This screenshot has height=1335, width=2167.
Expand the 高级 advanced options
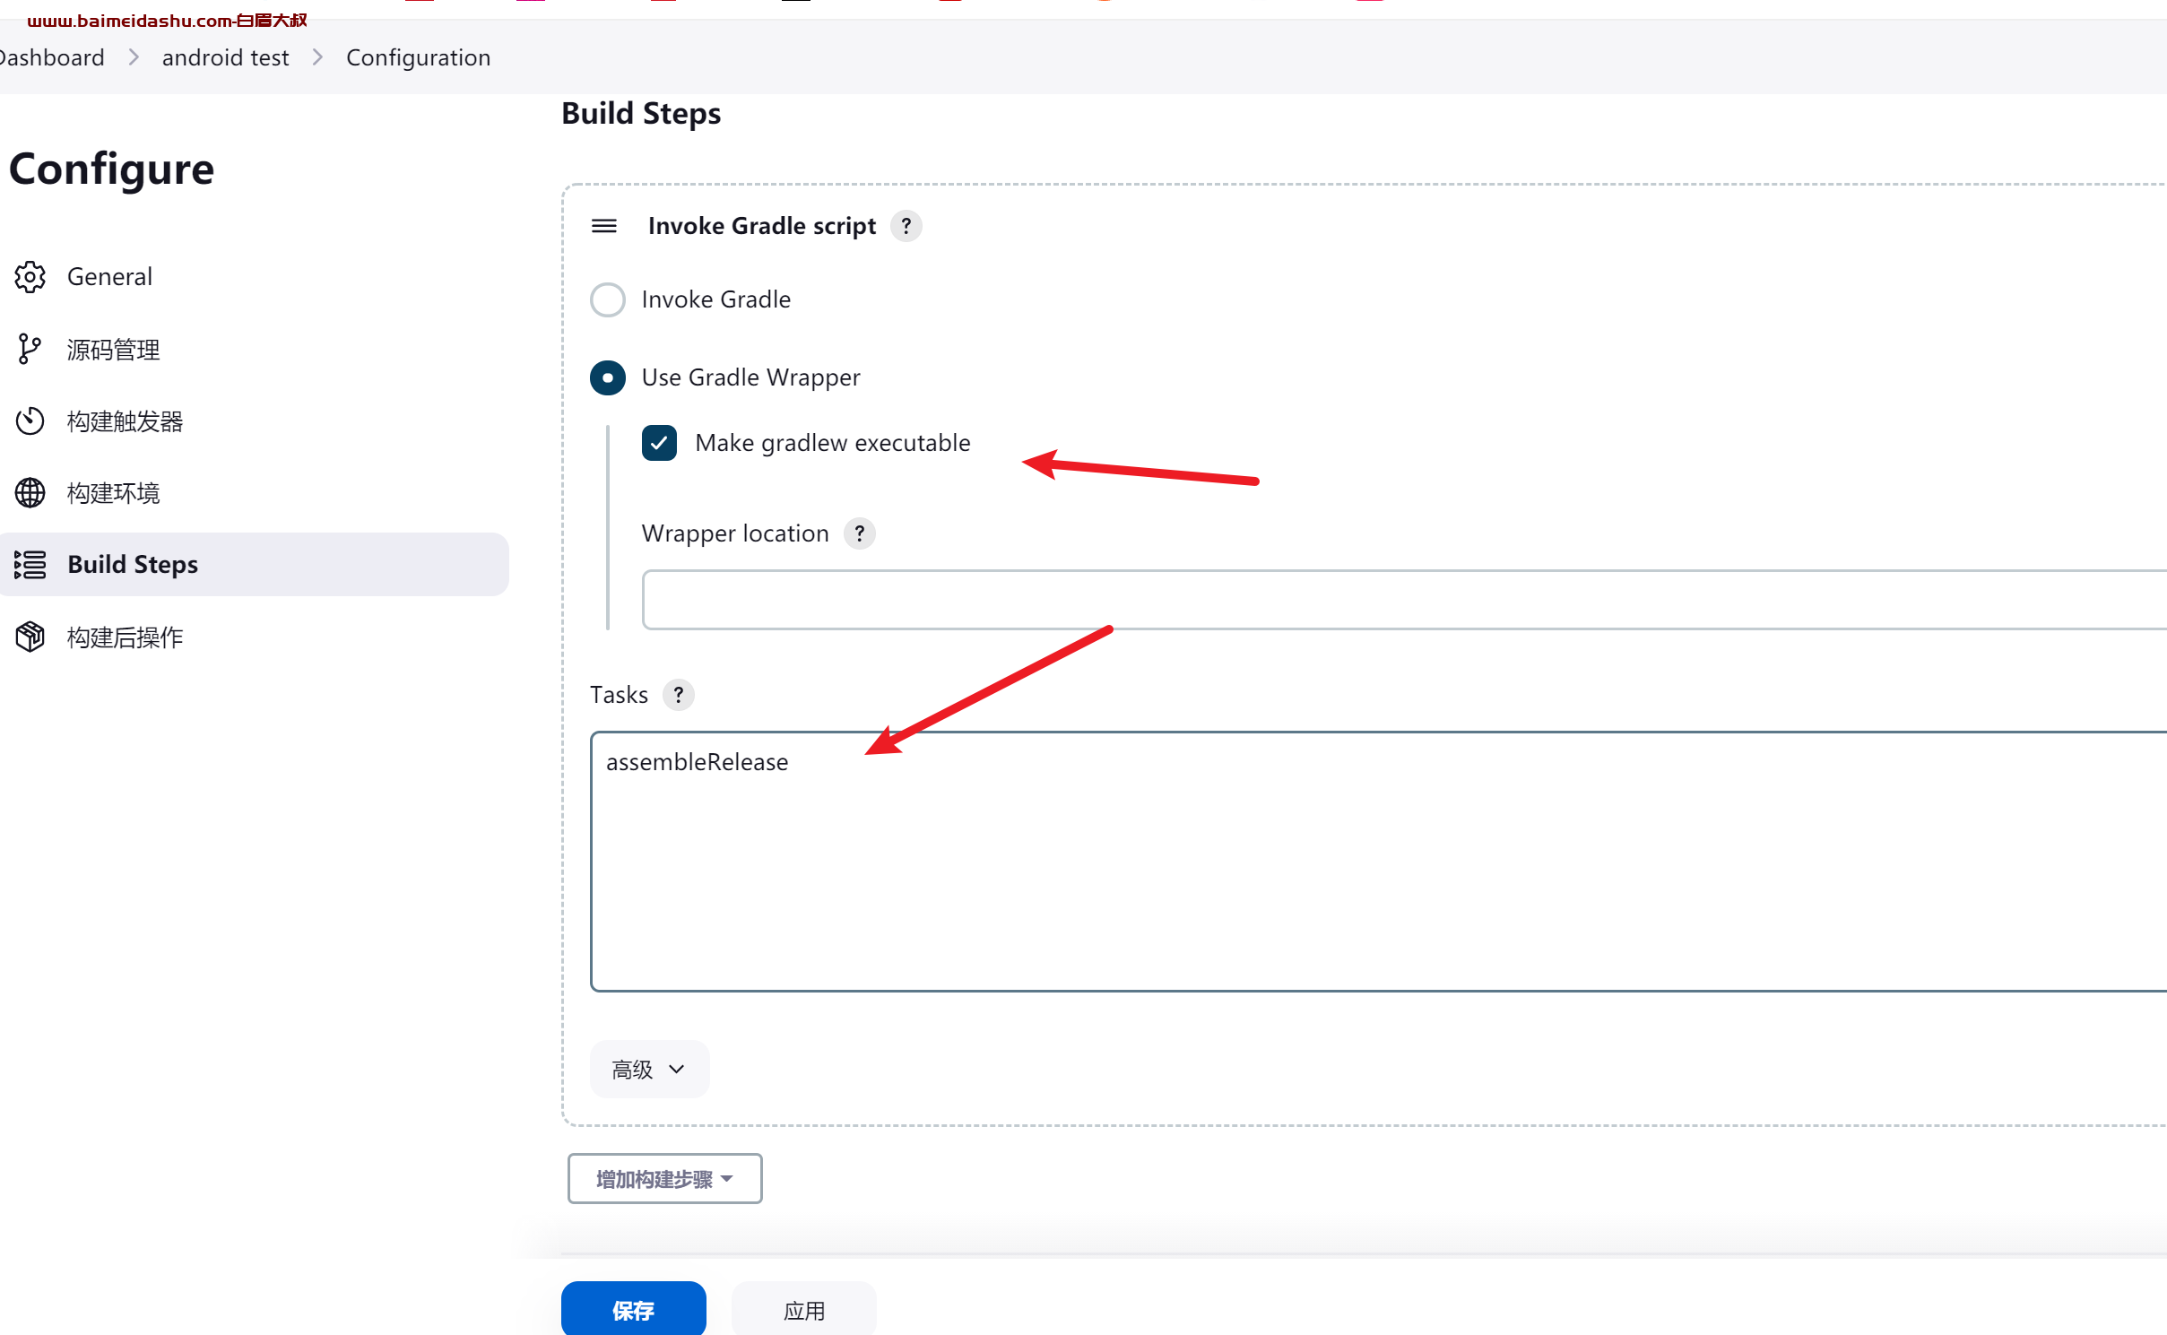pos(649,1070)
